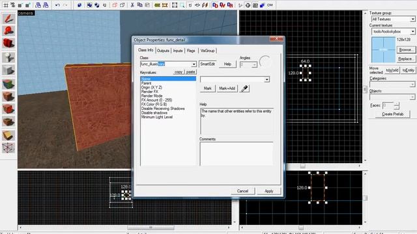This screenshot has width=417, height=234.
Task: Switch to the Outputs tab
Action: [x=163, y=51]
